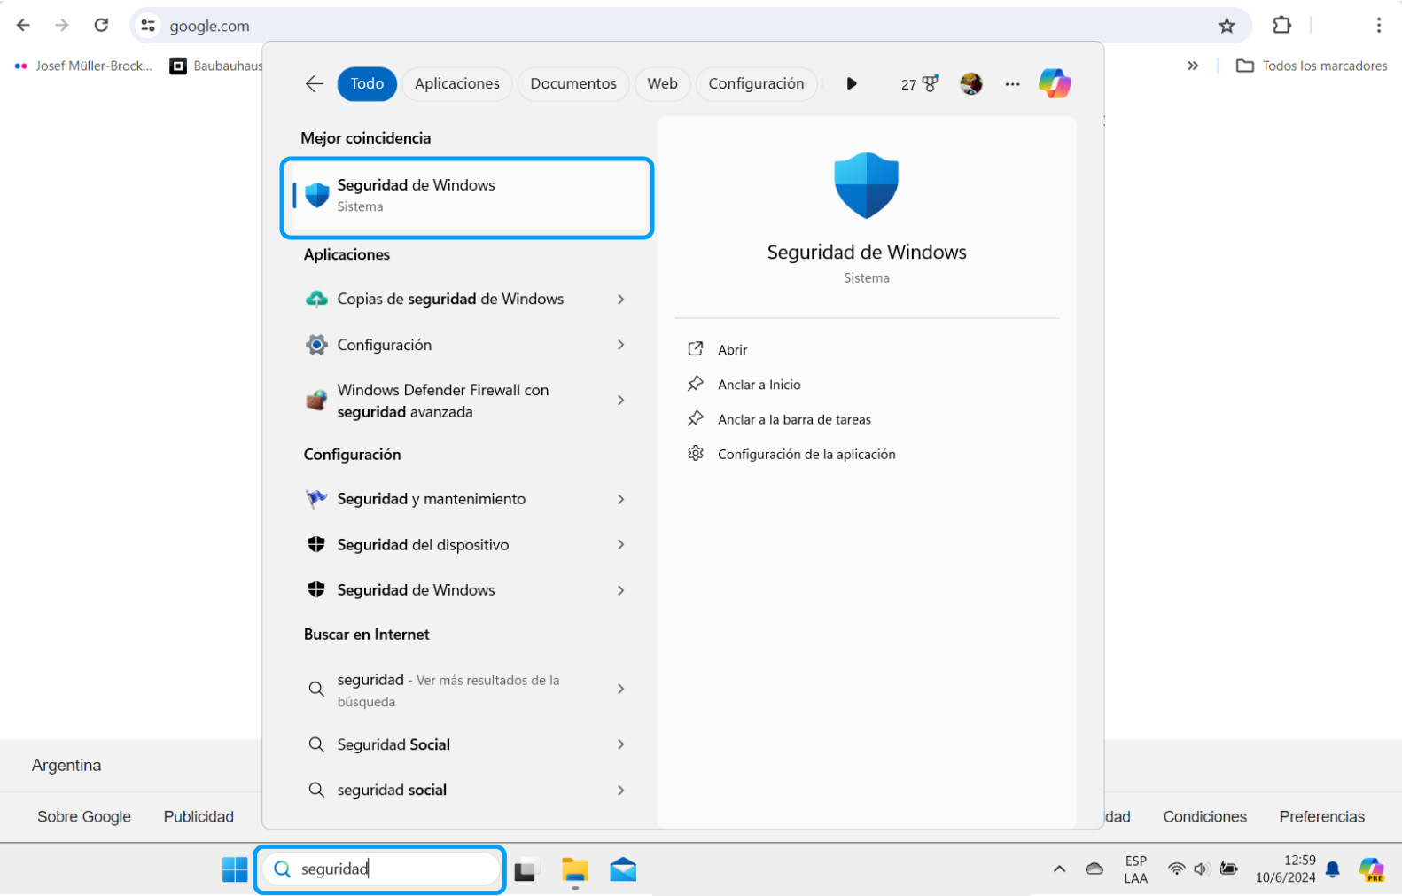
Task: Click the 27 rewards points trophy icon
Action: pyautogui.click(x=920, y=84)
